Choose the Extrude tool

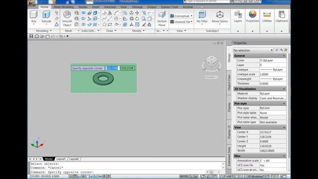[46, 16]
